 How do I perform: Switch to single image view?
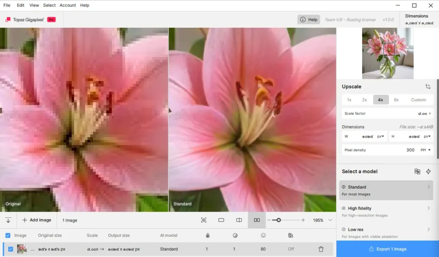click(x=221, y=220)
